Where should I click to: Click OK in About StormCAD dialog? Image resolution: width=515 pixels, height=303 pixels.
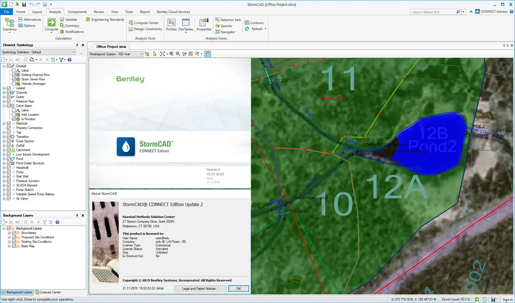point(239,289)
